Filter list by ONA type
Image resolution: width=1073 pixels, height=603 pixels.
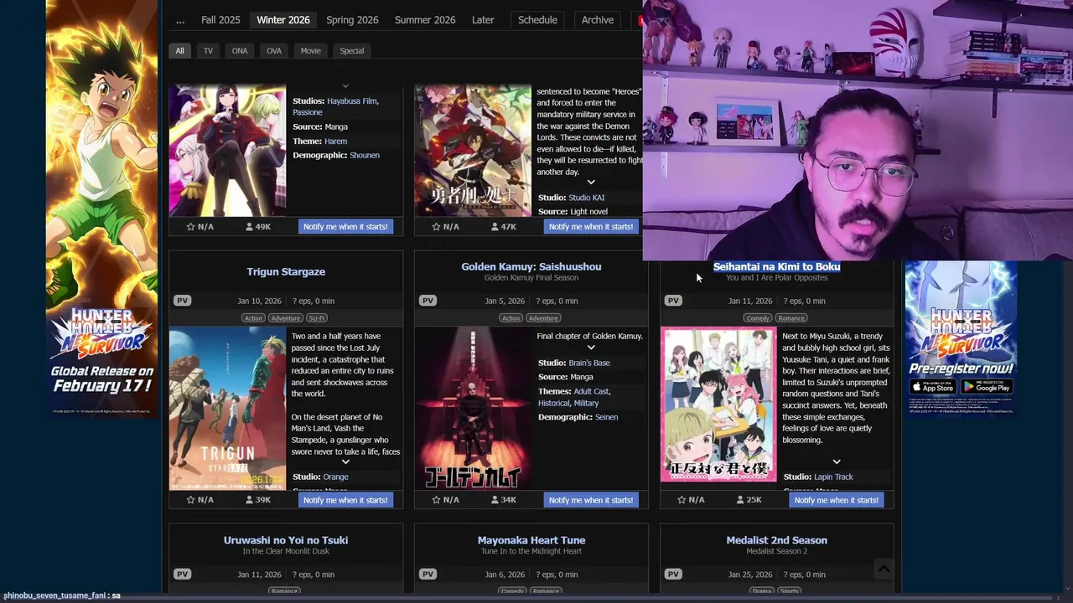point(240,51)
